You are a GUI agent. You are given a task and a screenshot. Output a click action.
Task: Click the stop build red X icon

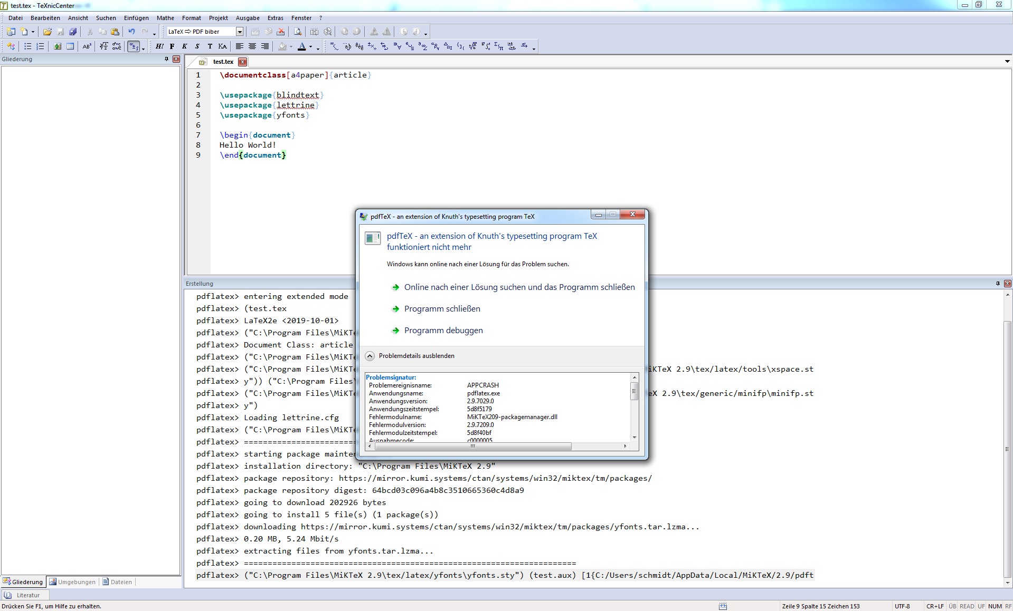point(281,32)
